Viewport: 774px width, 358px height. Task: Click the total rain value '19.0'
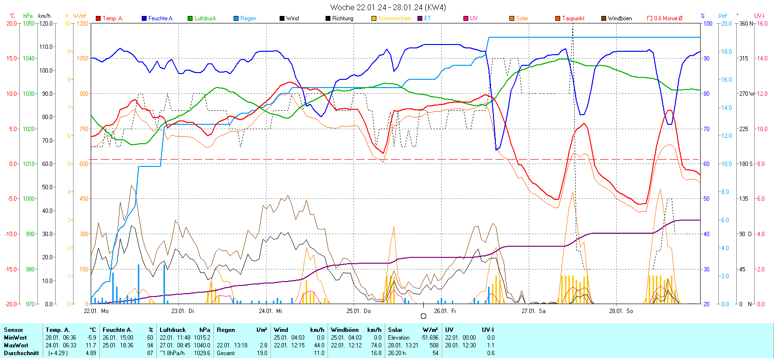click(262, 353)
